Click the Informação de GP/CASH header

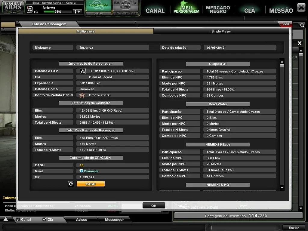coord(91,158)
